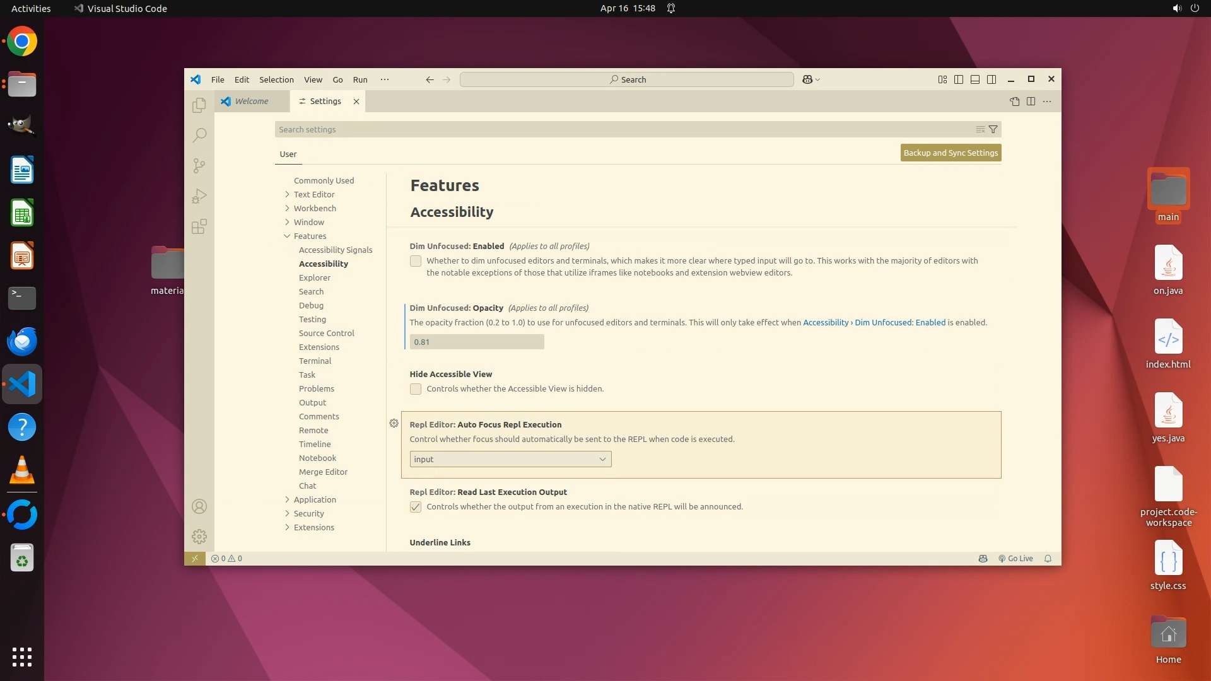Uncheck Read Last Execution Output
The width and height of the screenshot is (1211, 681).
(x=416, y=507)
